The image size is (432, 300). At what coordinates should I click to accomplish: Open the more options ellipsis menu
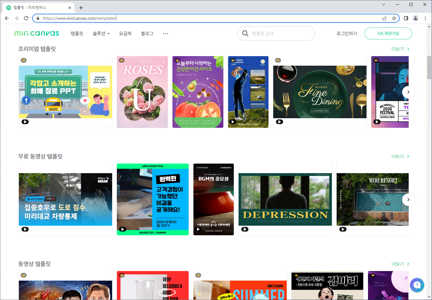(x=165, y=33)
